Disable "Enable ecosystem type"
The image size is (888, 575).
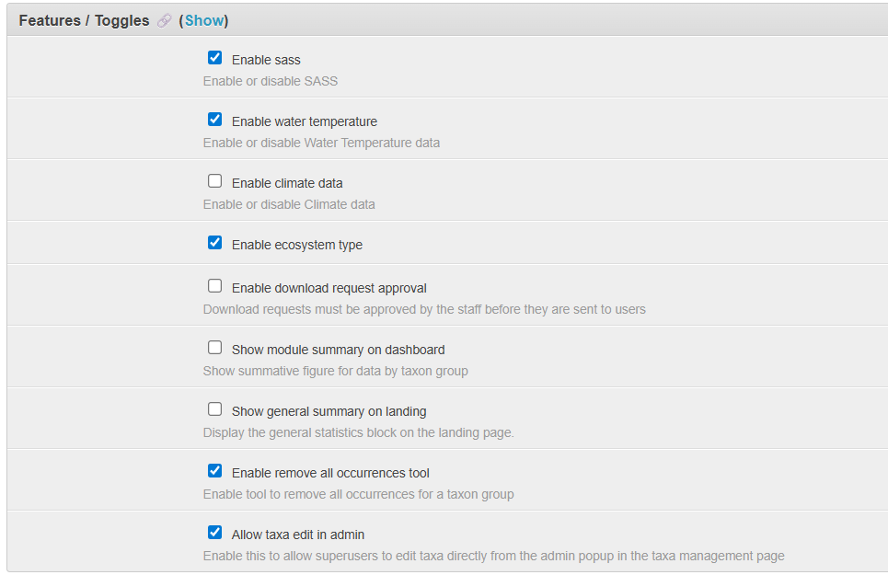214,242
